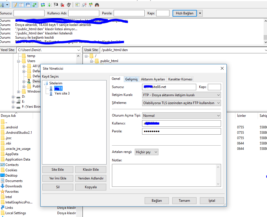Click the Yeniden Adlandır button

point(91,178)
